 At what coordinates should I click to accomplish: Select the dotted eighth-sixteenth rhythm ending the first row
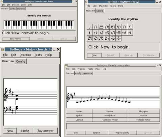pyautogui.click(x=130, y=27)
